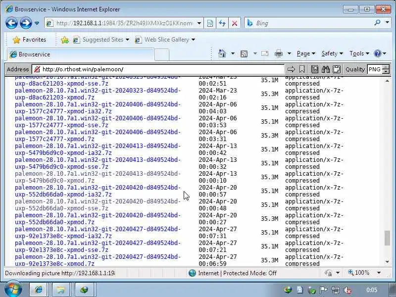Viewport: 396px width, 297px height.
Task: Click the Print icon
Action: [279, 53]
